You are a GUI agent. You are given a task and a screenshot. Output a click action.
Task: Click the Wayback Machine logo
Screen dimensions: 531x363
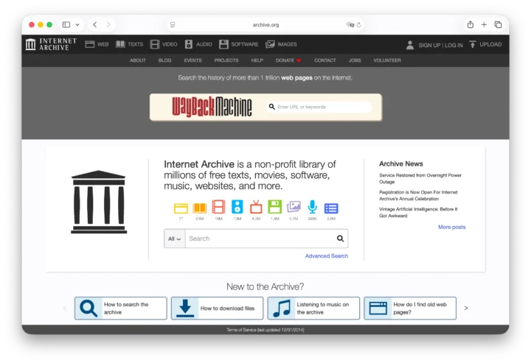tap(212, 107)
